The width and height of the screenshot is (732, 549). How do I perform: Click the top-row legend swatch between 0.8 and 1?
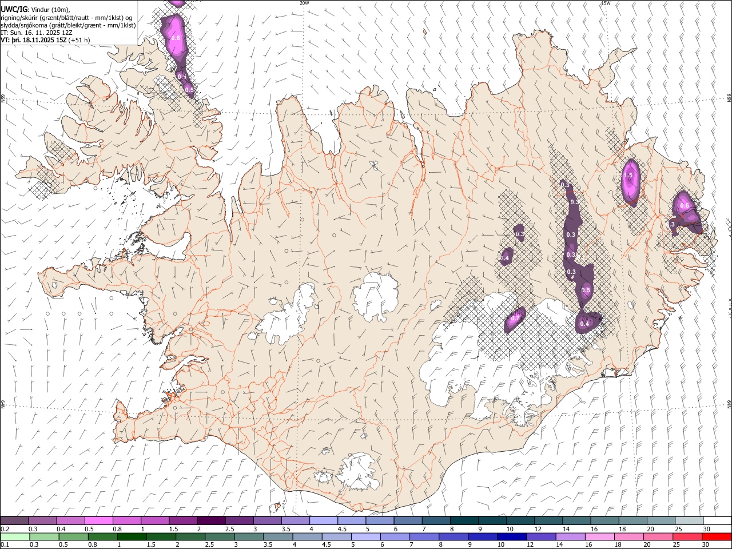127,520
